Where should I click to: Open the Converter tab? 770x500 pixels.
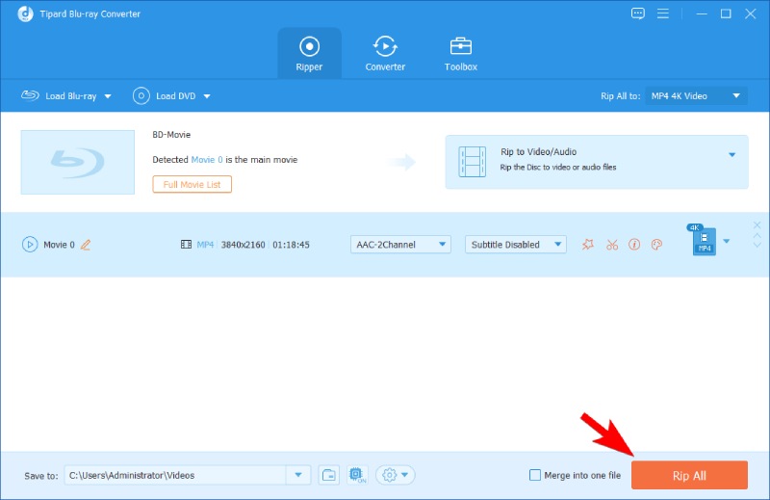[x=385, y=53]
